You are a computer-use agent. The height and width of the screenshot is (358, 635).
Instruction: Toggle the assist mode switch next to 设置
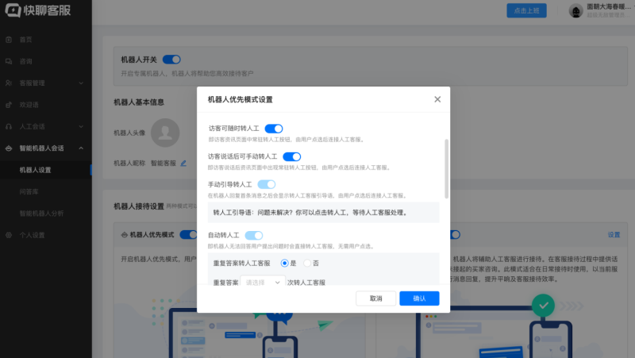(x=455, y=235)
